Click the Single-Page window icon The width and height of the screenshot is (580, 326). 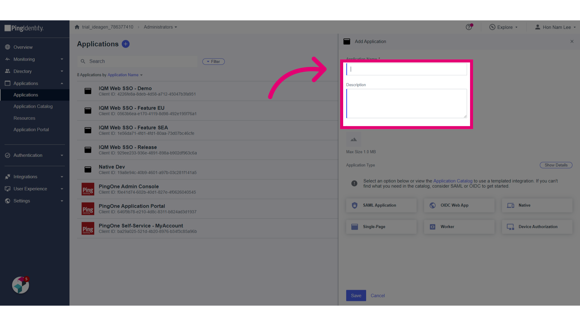355,227
